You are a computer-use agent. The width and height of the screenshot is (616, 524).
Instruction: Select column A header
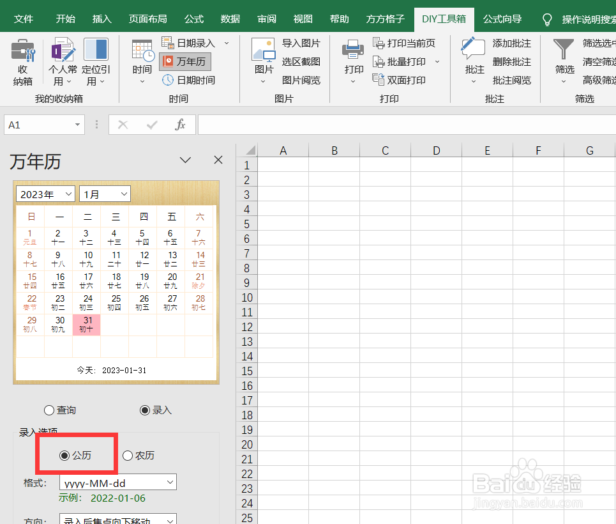pos(283,150)
